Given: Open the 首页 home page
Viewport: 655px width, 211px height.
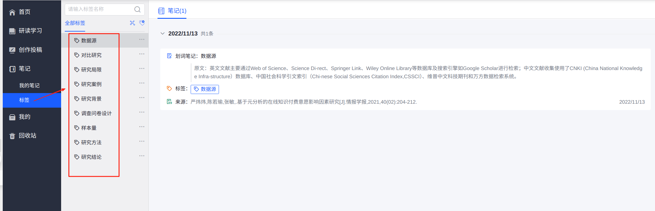Looking at the screenshot, I should (x=24, y=12).
